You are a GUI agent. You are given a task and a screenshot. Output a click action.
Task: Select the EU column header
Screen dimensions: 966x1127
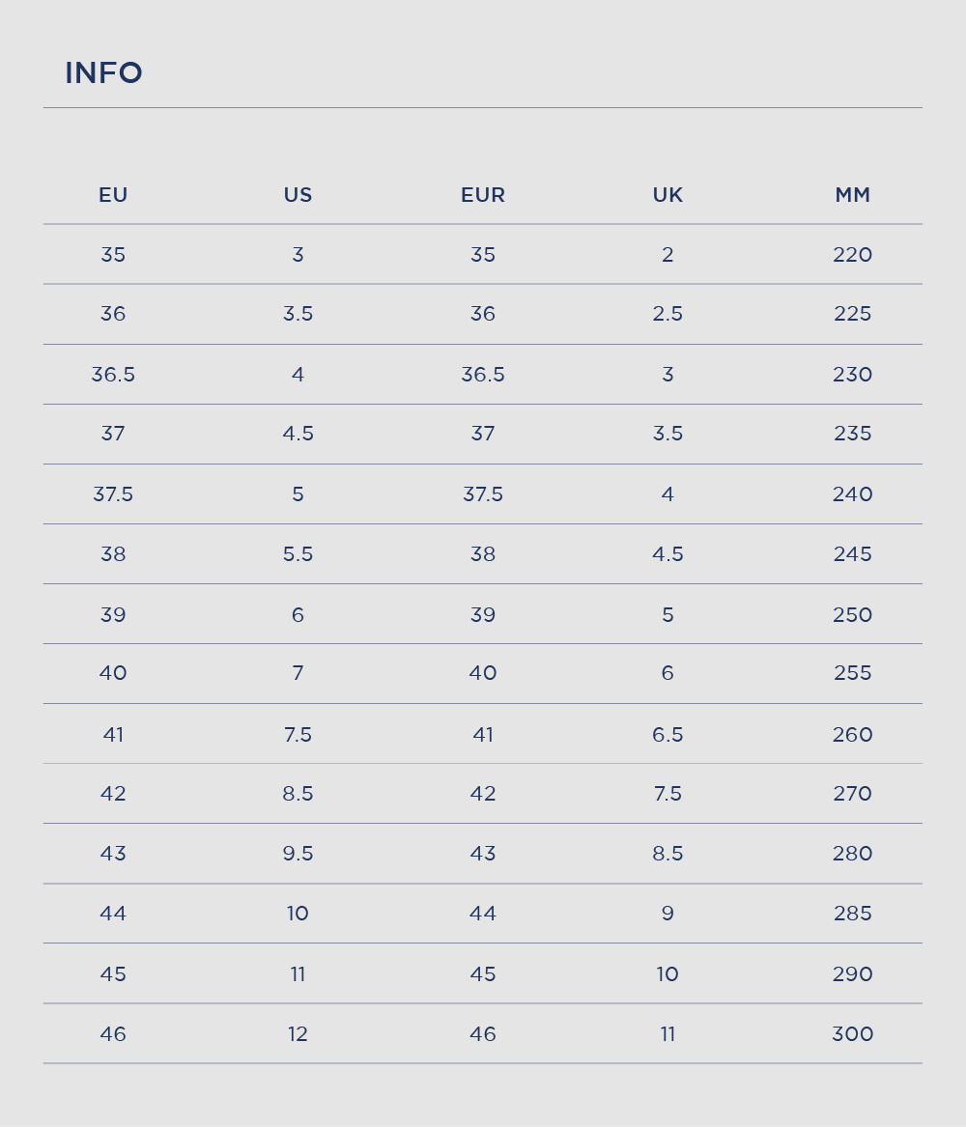pyautogui.click(x=113, y=195)
